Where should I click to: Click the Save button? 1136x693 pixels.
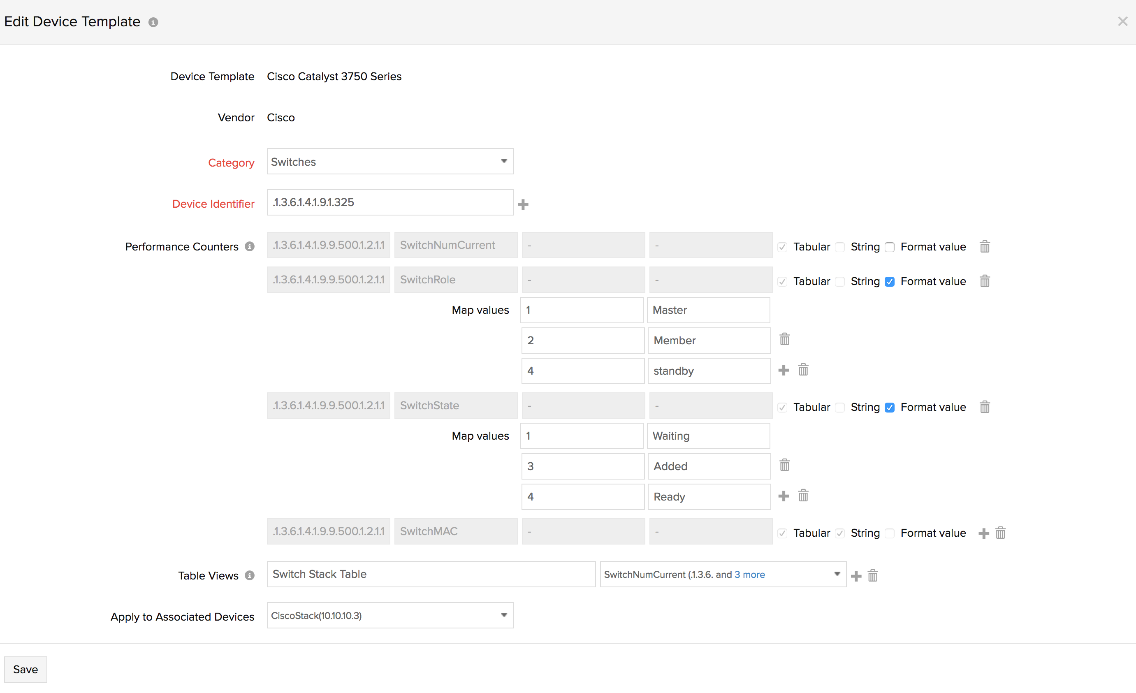click(26, 669)
